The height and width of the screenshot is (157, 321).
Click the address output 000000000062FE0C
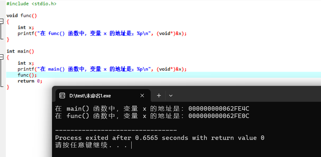(219, 116)
